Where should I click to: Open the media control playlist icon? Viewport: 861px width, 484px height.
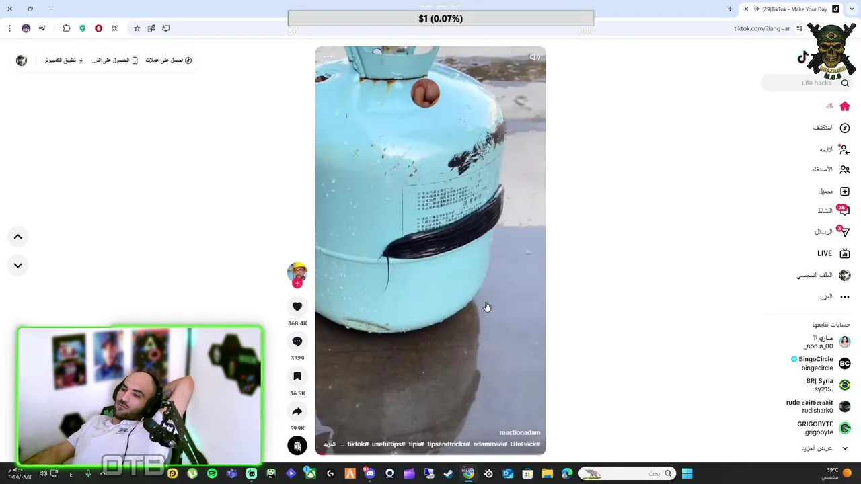coord(42,28)
